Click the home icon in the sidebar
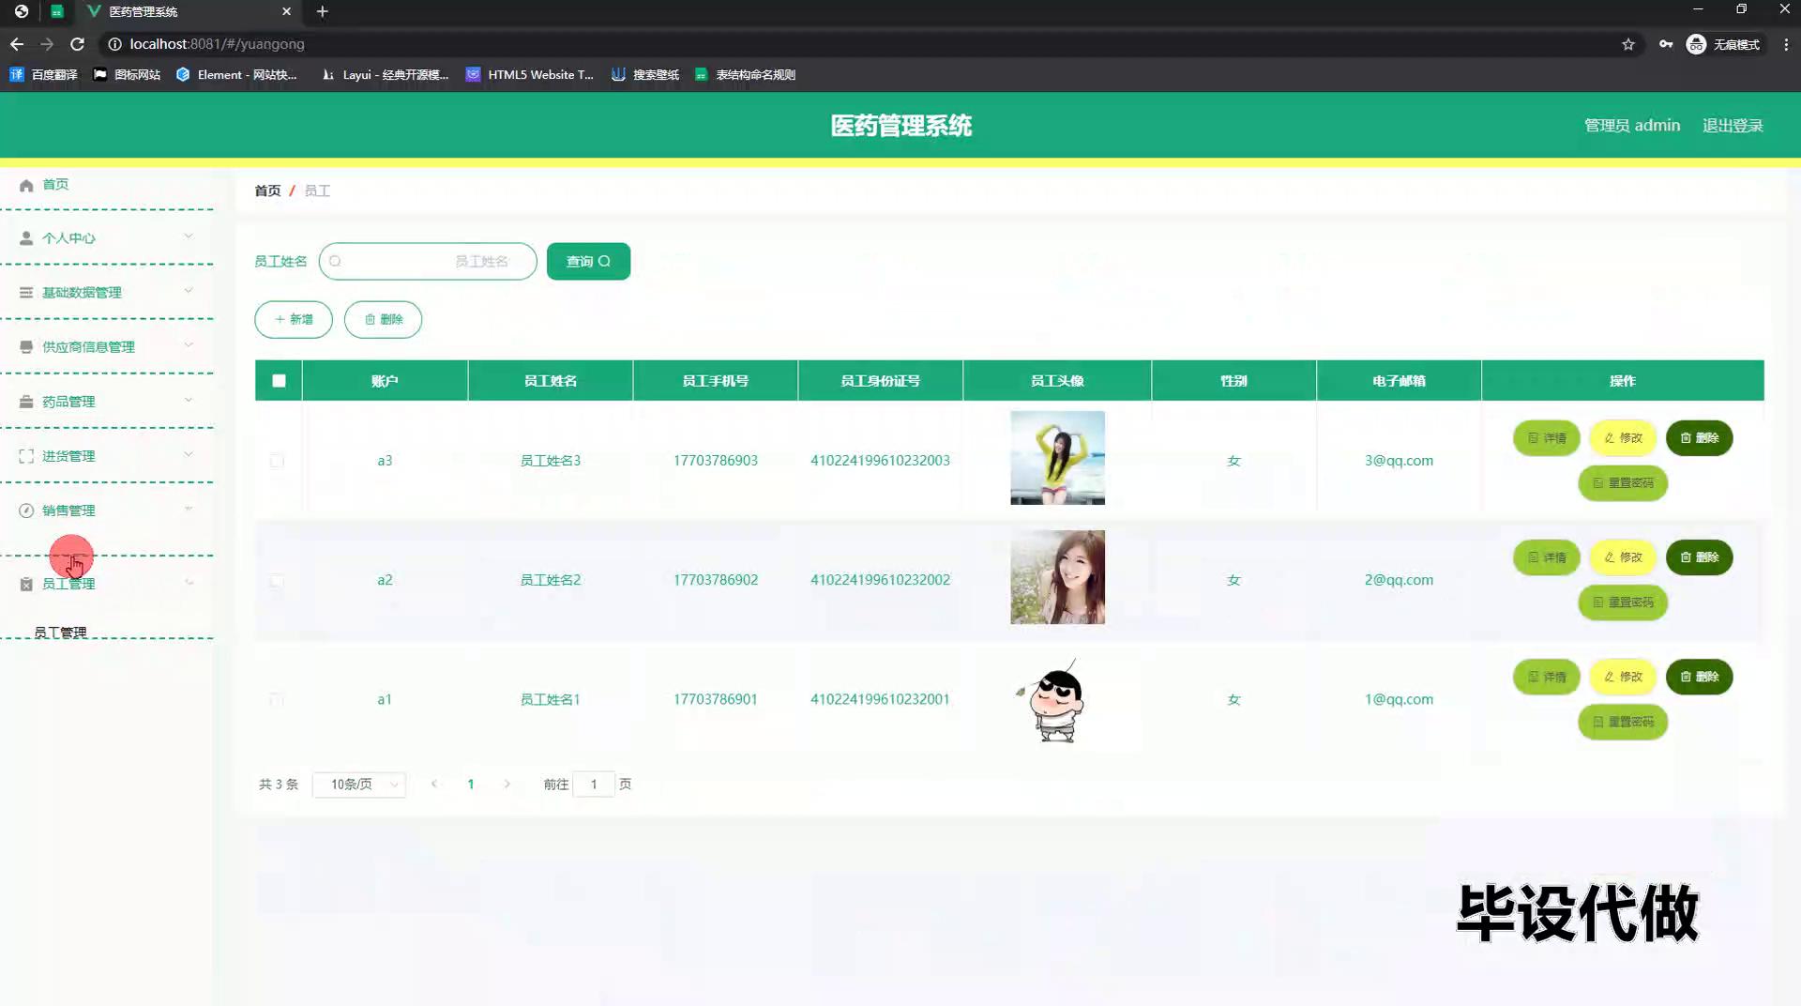1801x1006 pixels. coord(26,185)
